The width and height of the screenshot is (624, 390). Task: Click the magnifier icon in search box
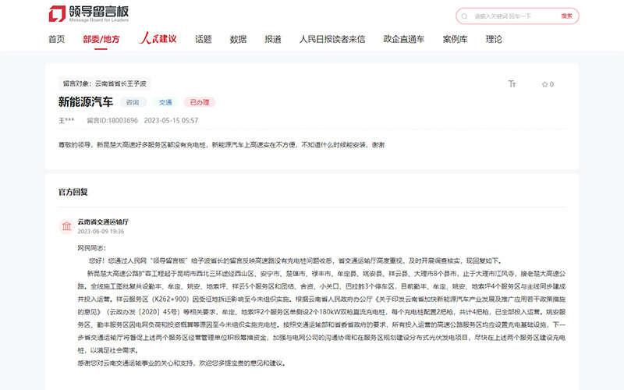pos(466,16)
